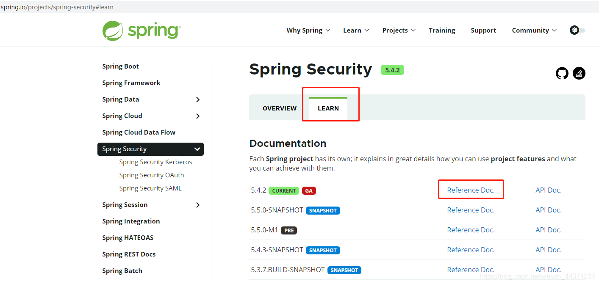Collapse the Spring Security dropdown
Image resolution: width=599 pixels, height=284 pixels.
pyautogui.click(x=197, y=149)
